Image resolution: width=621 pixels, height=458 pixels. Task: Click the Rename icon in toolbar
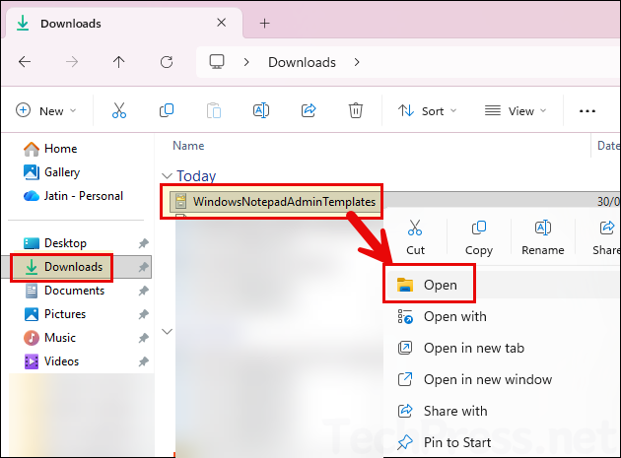261,111
